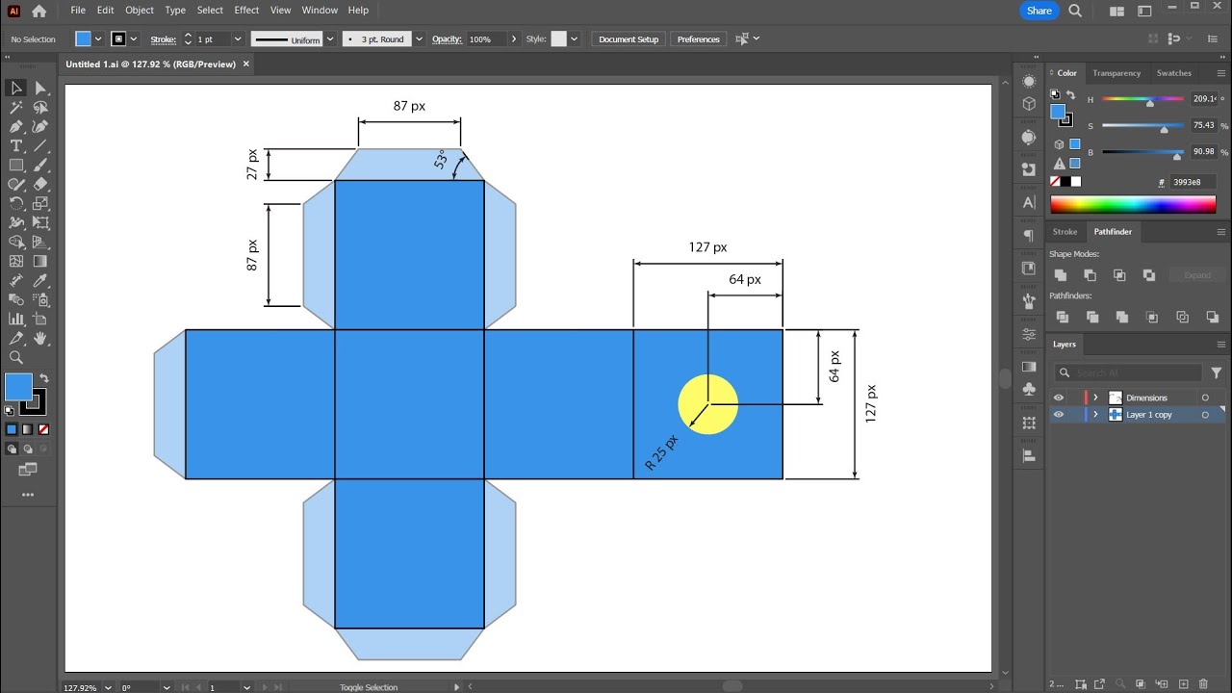Select the Shaper tool
The height and width of the screenshot is (693, 1232).
pyautogui.click(x=16, y=184)
